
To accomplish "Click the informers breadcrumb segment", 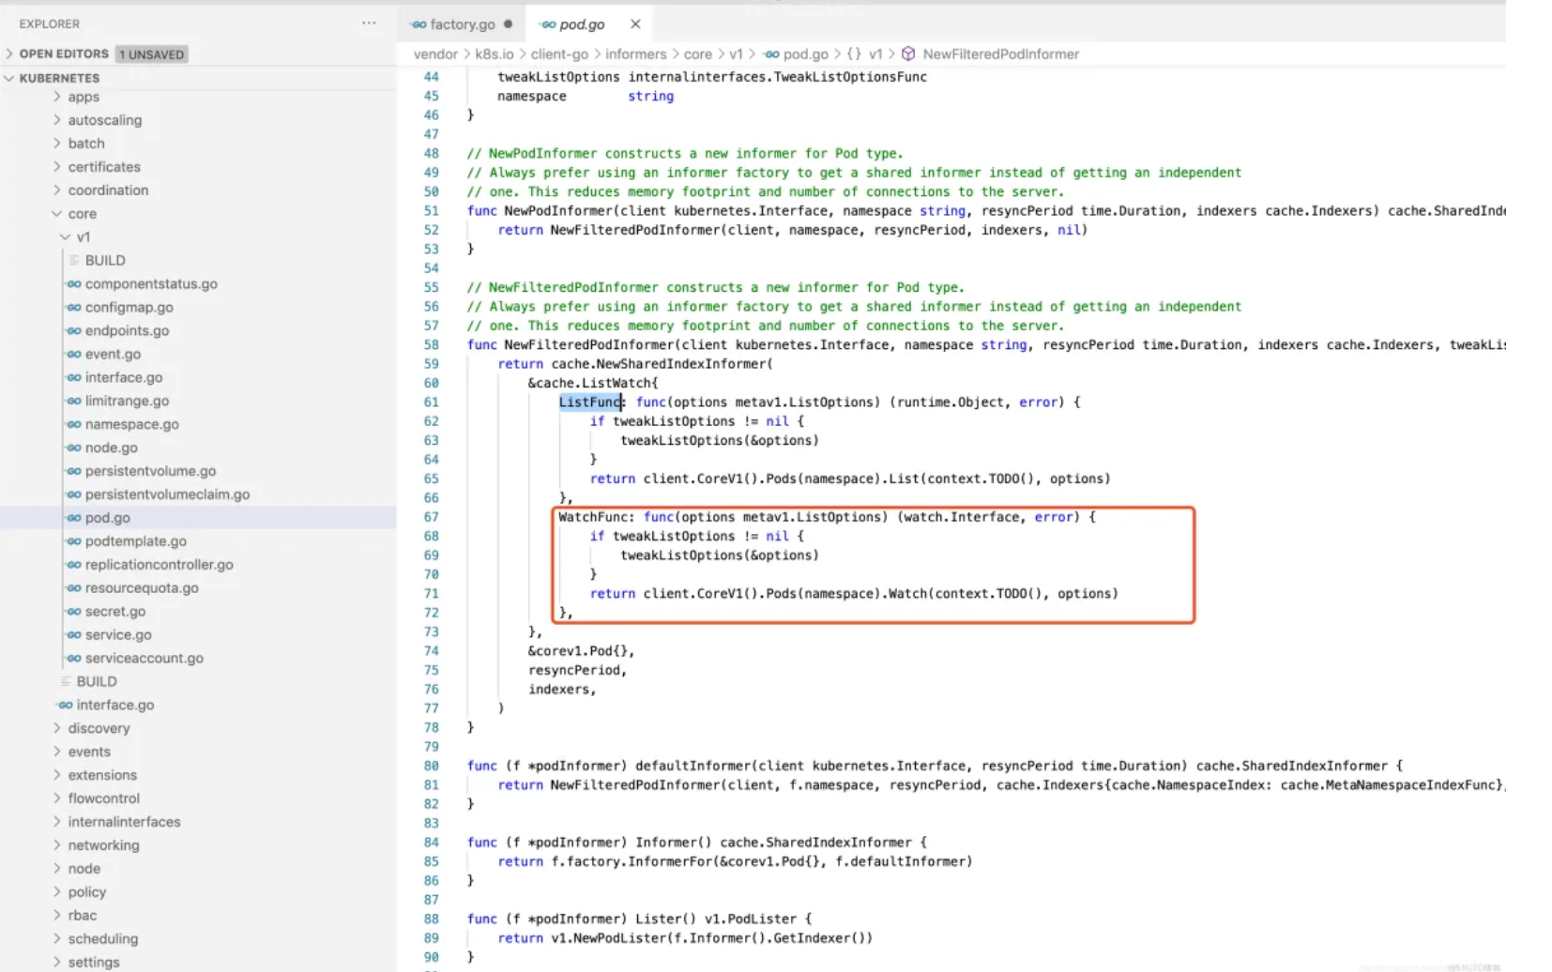I will click(635, 54).
